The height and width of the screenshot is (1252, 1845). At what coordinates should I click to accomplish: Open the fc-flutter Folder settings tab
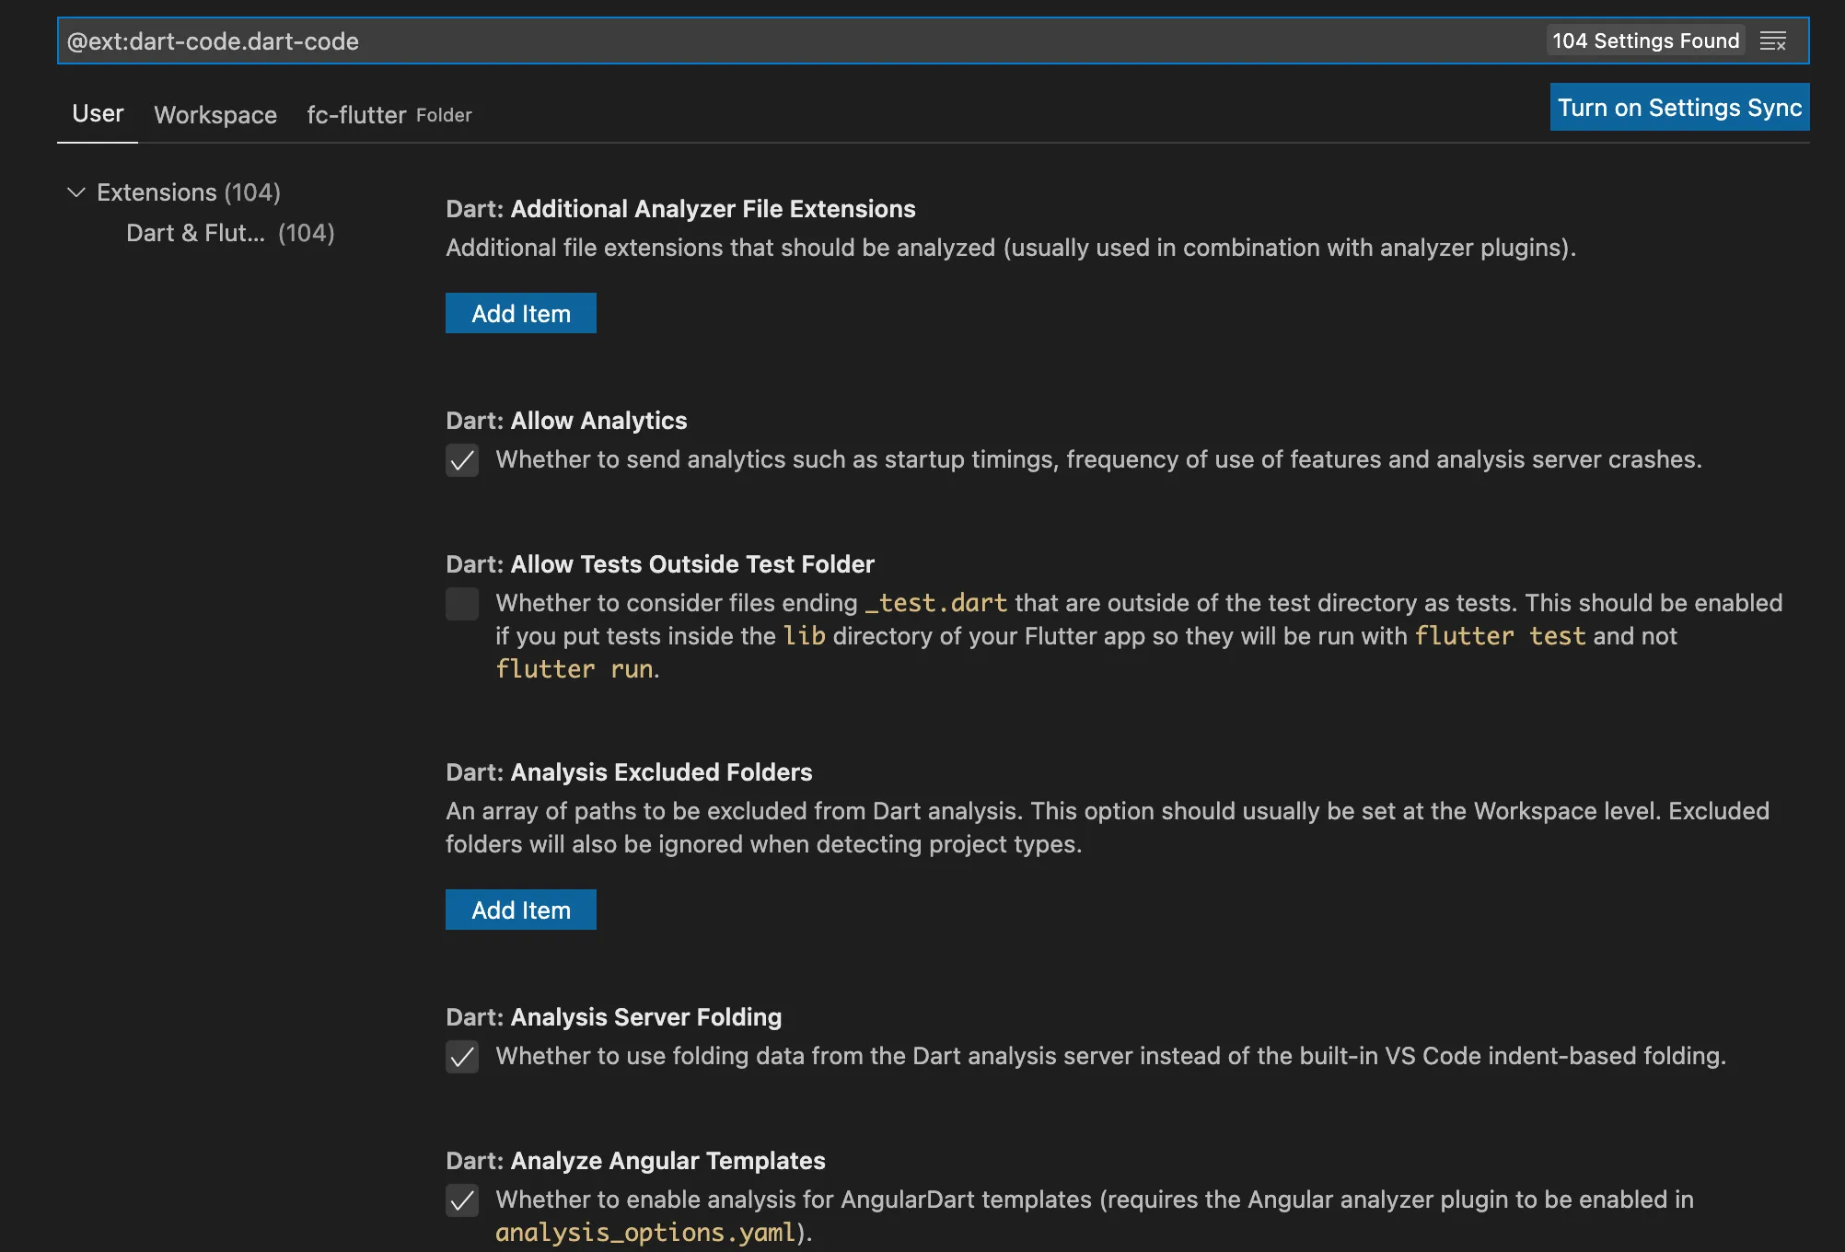389,115
